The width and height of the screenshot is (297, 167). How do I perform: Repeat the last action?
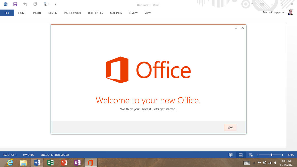(x=35, y=4)
